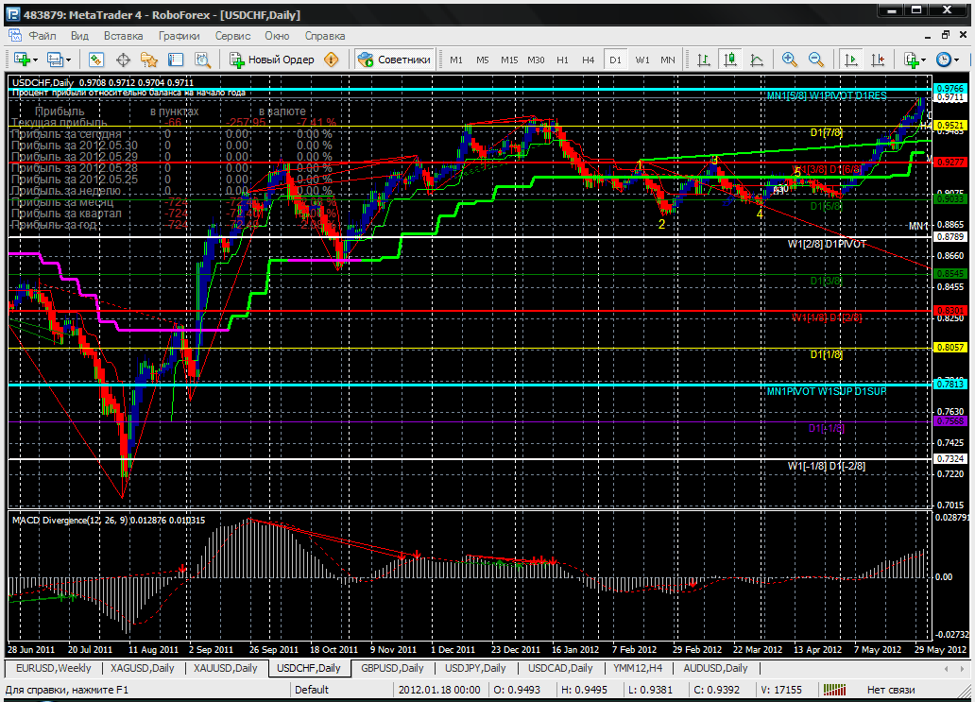The height and width of the screenshot is (702, 975).
Task: Click the Новый Ордер button
Action: 272,60
